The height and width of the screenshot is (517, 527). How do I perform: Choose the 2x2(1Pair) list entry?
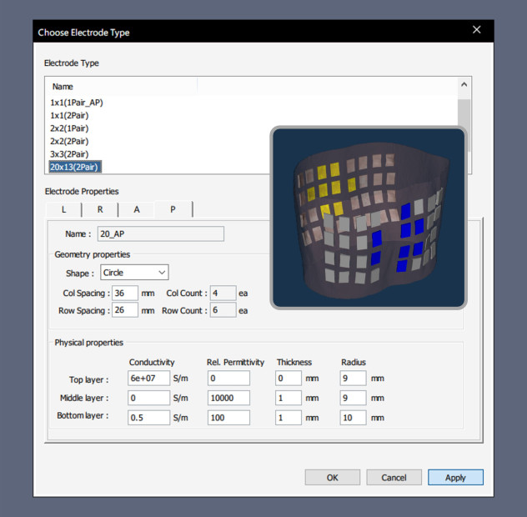point(69,128)
